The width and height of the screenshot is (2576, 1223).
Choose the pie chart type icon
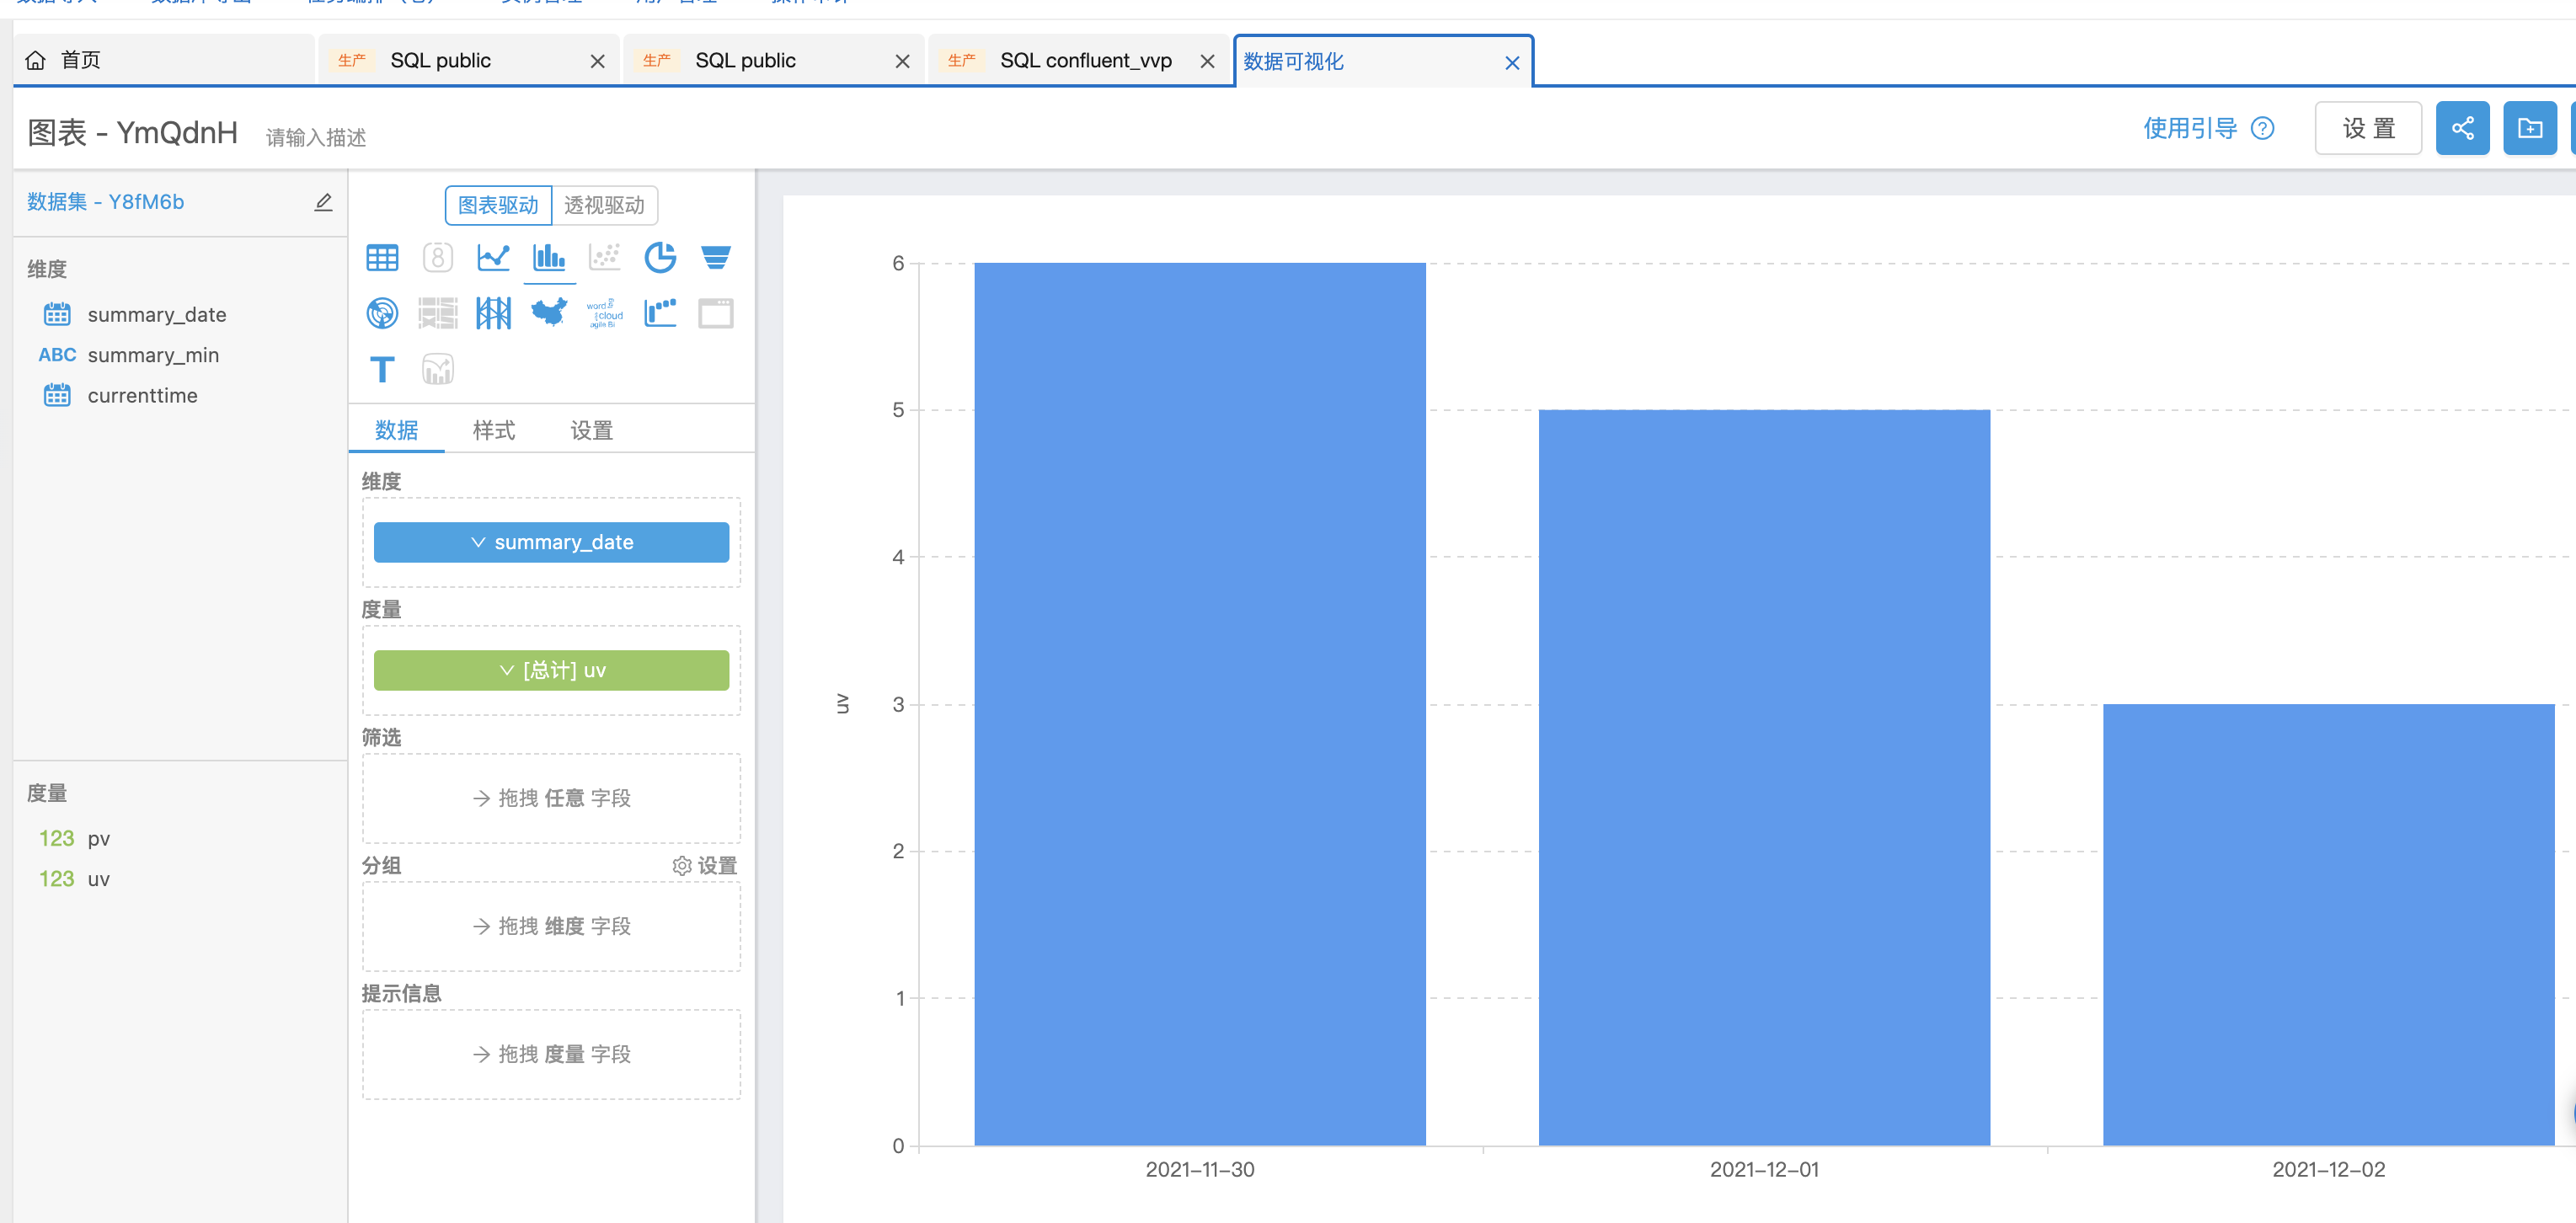pos(660,258)
